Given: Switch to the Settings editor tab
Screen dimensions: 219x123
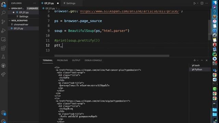Looking at the screenshot, I should click(71, 3).
